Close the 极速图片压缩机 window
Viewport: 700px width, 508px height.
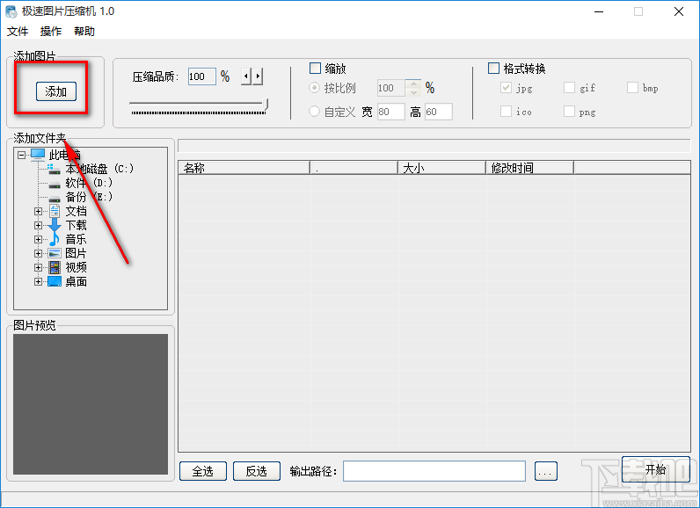tap(679, 11)
